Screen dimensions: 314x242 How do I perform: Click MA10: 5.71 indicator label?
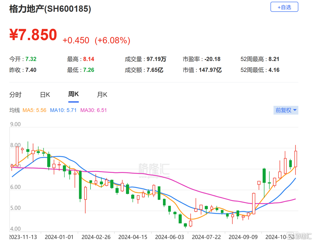pyautogui.click(x=63, y=110)
